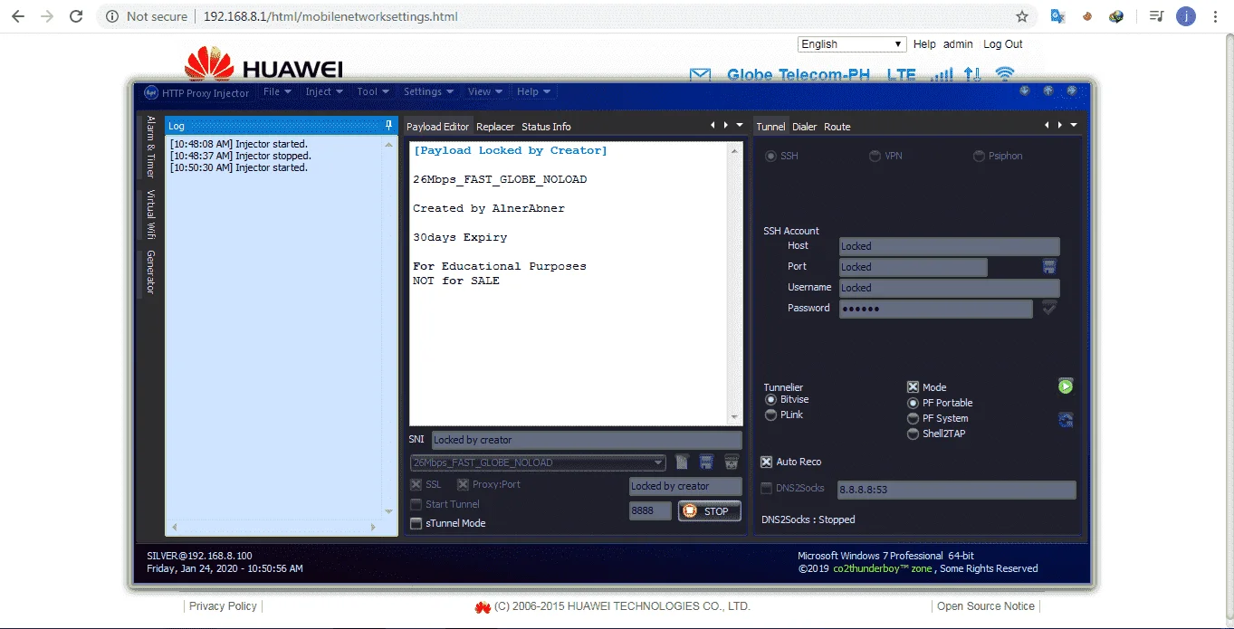The width and height of the screenshot is (1234, 629).
Task: Toggle the Auto Reco checkbox
Action: tap(767, 462)
